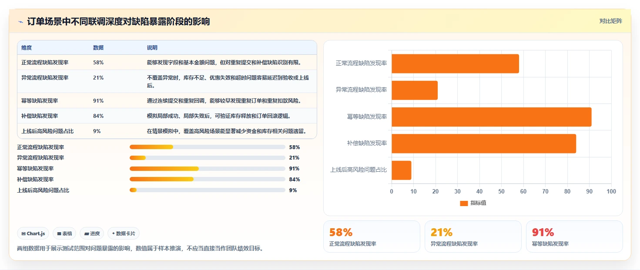
Task: Open the 58% 正常流程缺陷发现率 data card
Action: tap(372, 237)
